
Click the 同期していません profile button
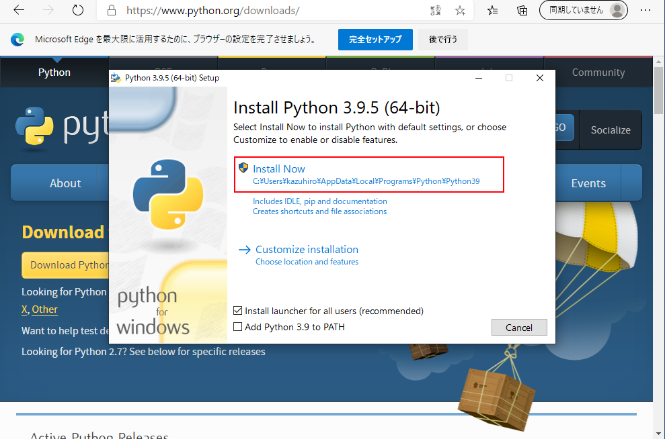click(x=583, y=10)
